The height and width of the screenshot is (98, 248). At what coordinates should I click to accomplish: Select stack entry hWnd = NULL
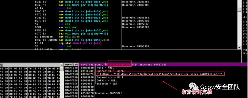coord(105,68)
